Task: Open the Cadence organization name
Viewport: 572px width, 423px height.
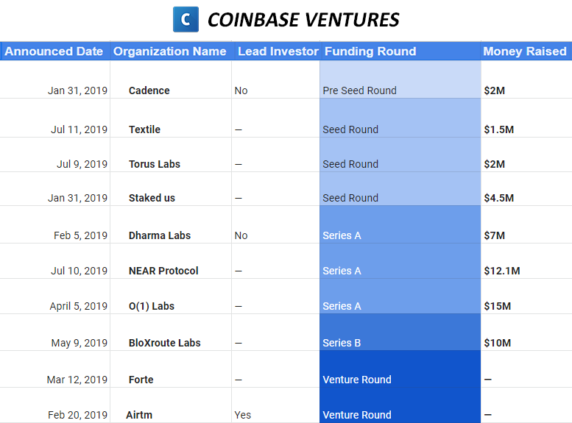Action: [149, 90]
